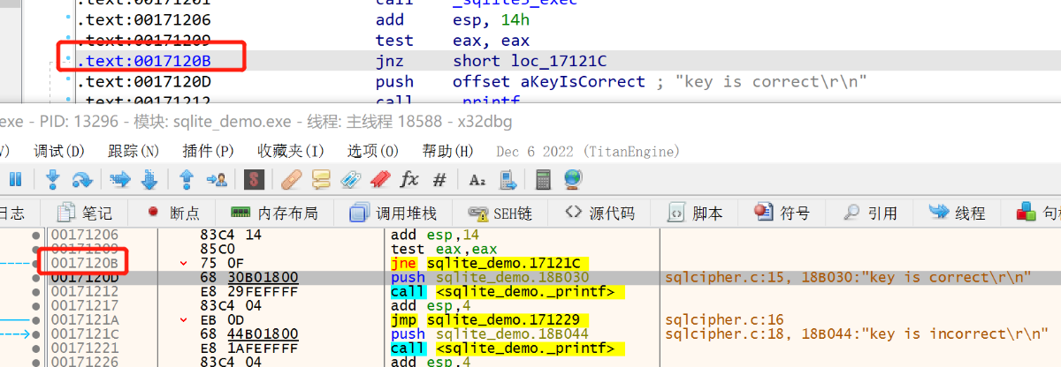This screenshot has width=1061, height=367.
Task: Toggle breakpoint dot at 00171217 in x32dbg
Action: coord(36,305)
